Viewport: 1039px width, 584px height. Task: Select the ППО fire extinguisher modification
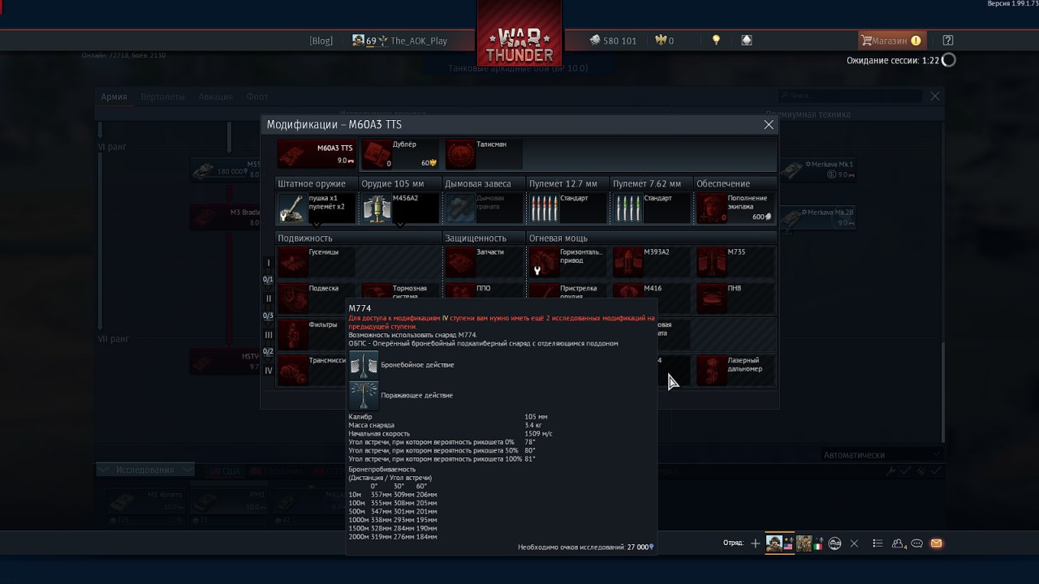pos(484,292)
